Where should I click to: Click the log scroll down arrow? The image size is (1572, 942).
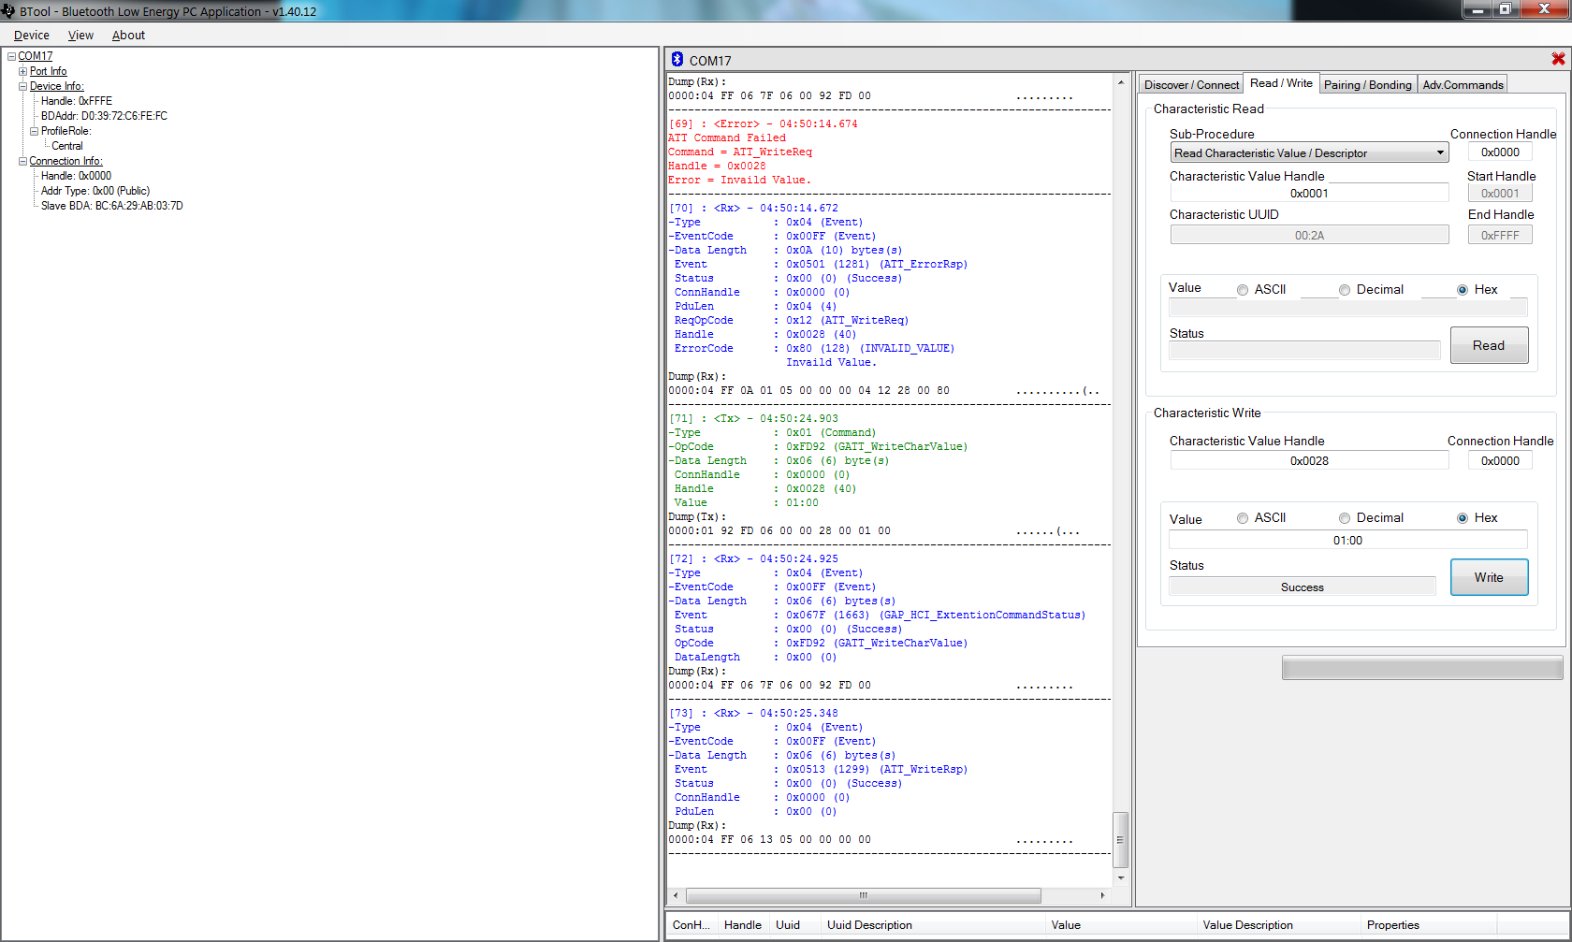click(1120, 877)
